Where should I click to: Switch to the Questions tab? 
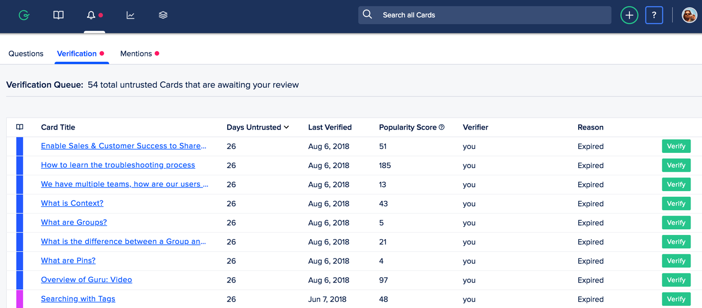26,54
